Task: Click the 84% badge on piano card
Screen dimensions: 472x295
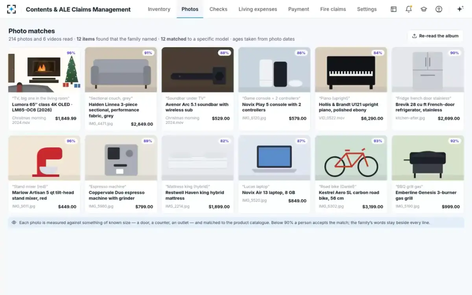Action: click(x=378, y=53)
